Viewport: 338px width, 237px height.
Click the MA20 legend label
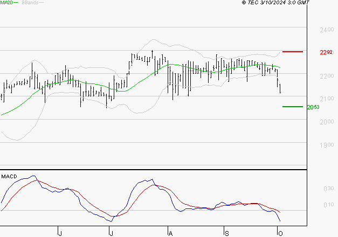point(6,3)
